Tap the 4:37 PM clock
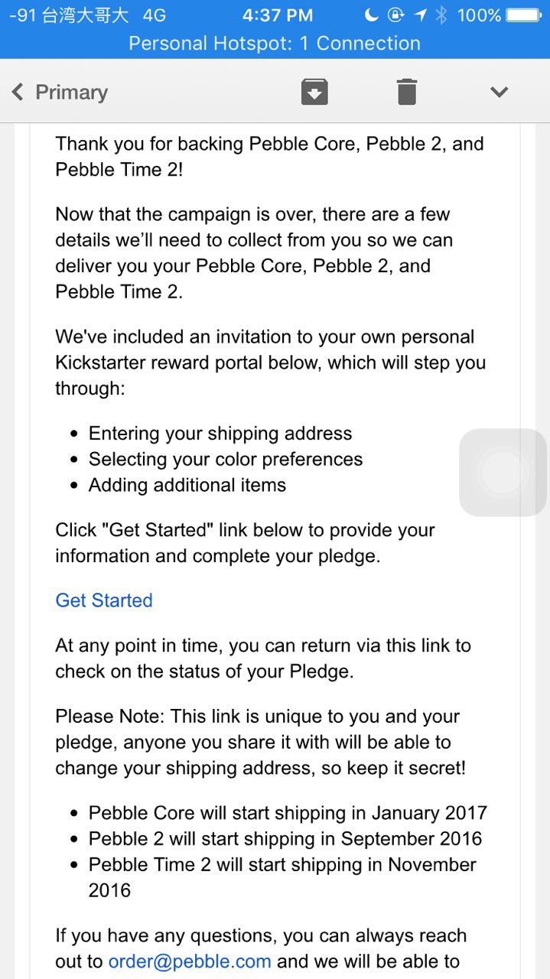 point(277,15)
